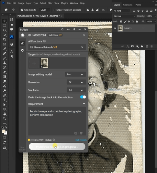
Task: Hide Layer 1 with the eye icon
Action: (x=115, y=28)
